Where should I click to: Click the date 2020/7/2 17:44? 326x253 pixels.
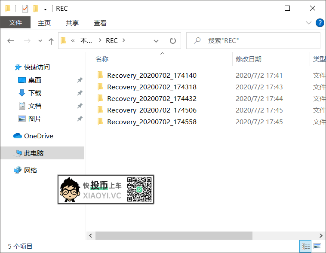(259, 99)
